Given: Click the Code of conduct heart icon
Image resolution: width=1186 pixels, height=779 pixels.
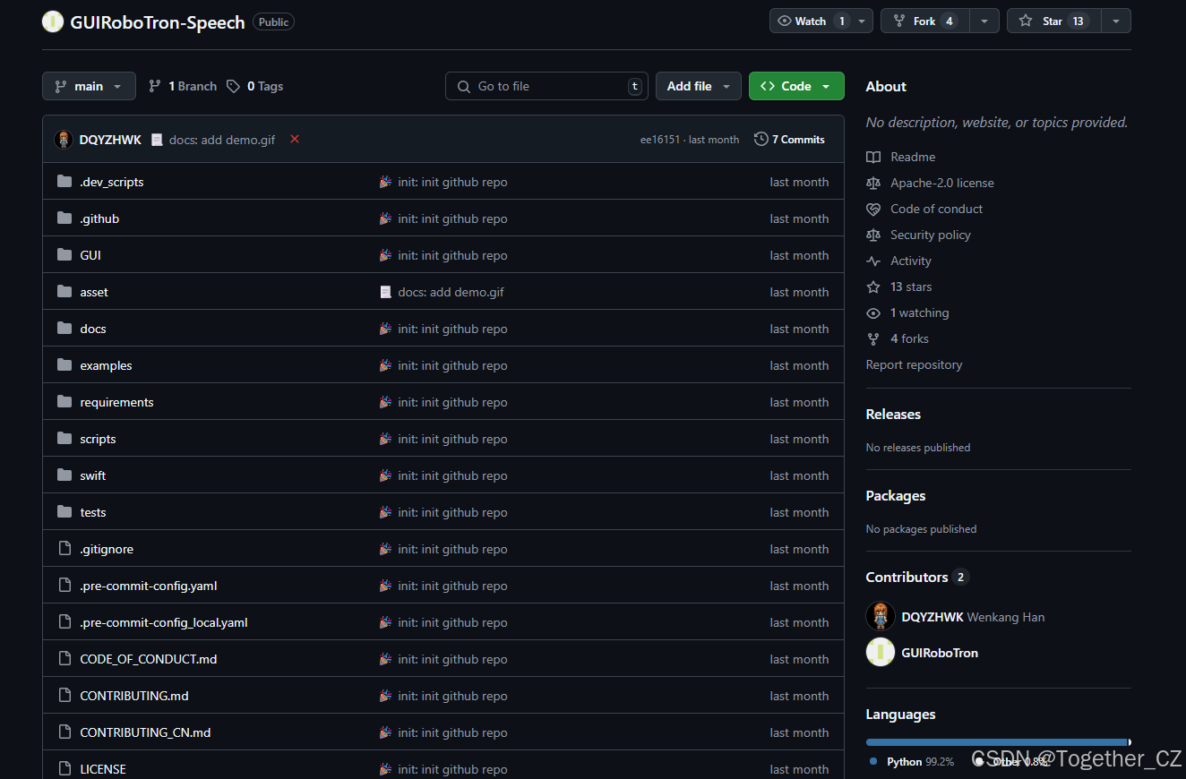Looking at the screenshot, I should [872, 209].
